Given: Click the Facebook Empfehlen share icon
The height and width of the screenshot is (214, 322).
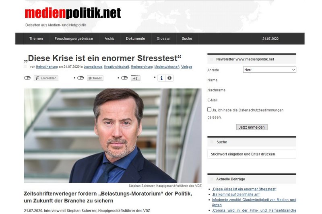Looking at the screenshot, I should pos(46,78).
